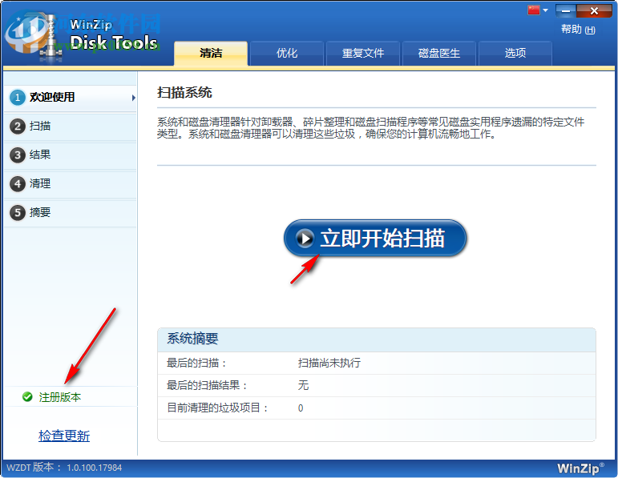Select step 5 摘要 in the sidebar

71,213
